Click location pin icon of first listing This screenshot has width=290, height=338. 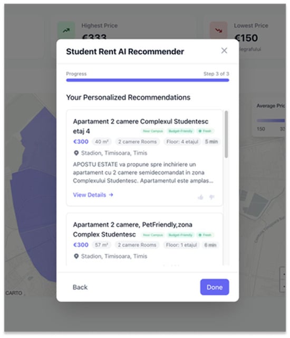pos(76,153)
